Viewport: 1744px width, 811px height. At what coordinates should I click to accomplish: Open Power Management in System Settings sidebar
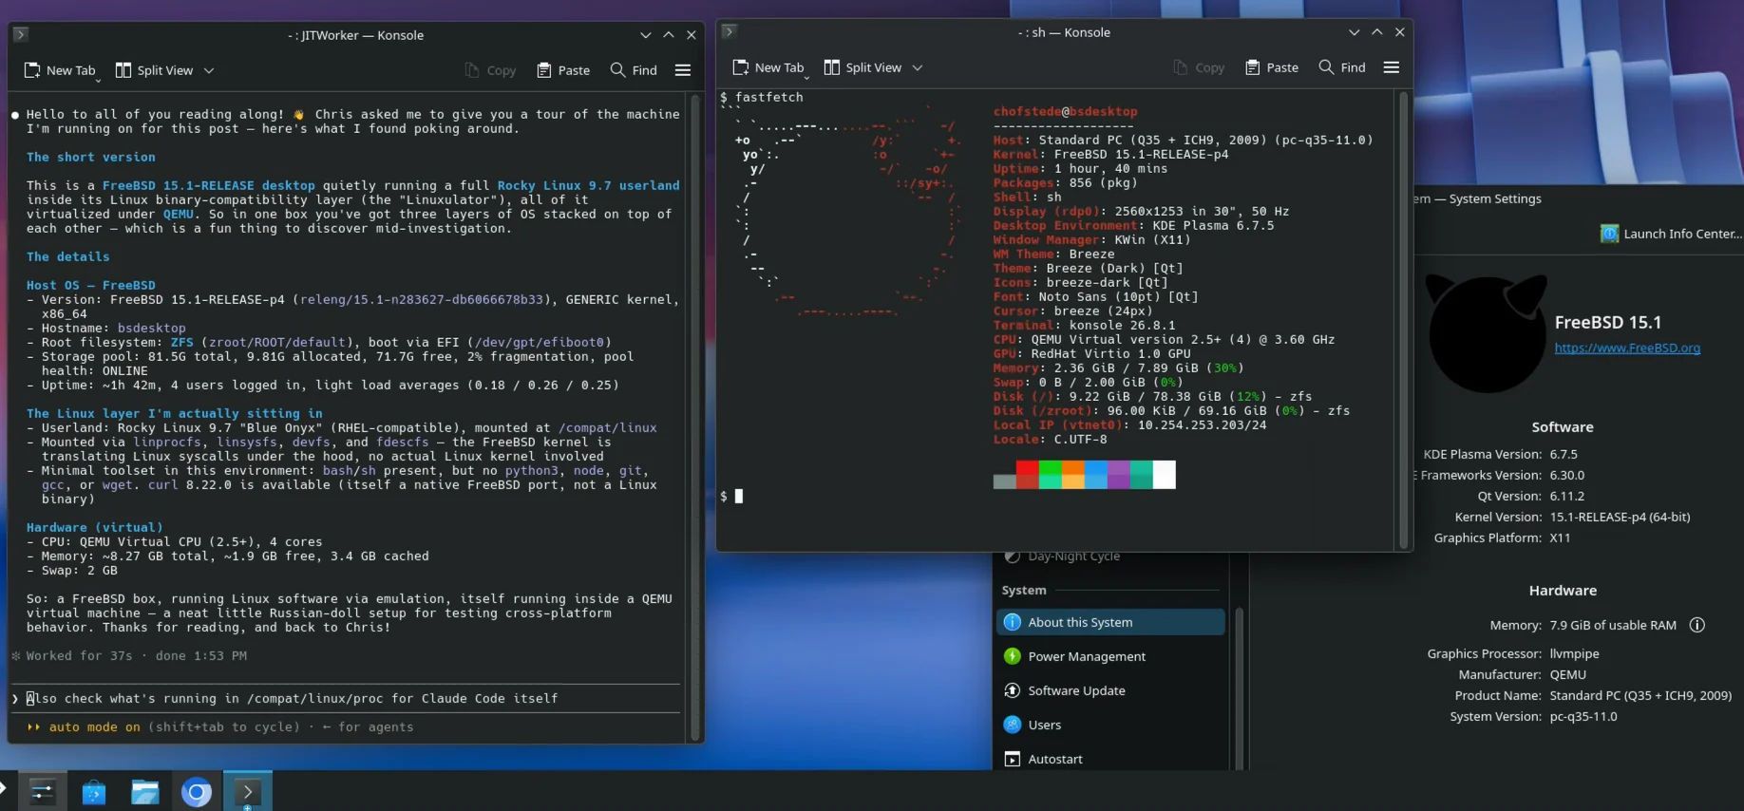point(1110,656)
